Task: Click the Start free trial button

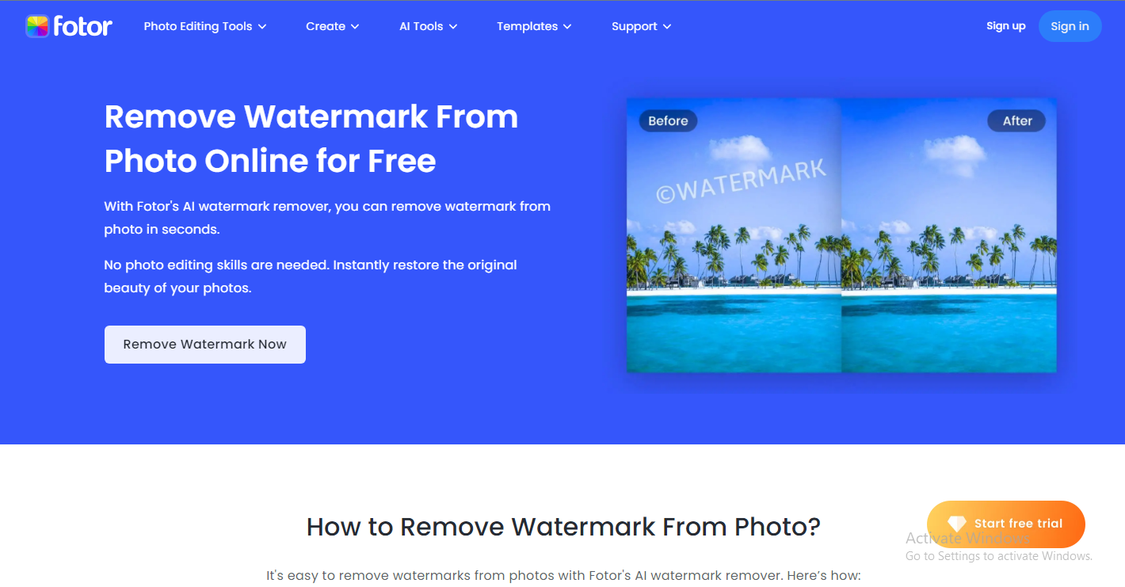Action: [1006, 524]
